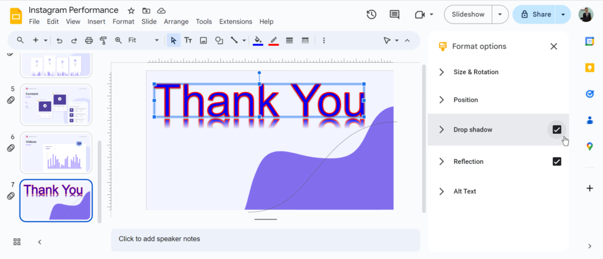Disable the Reflection checkbox
The width and height of the screenshot is (603, 259).
pos(556,162)
